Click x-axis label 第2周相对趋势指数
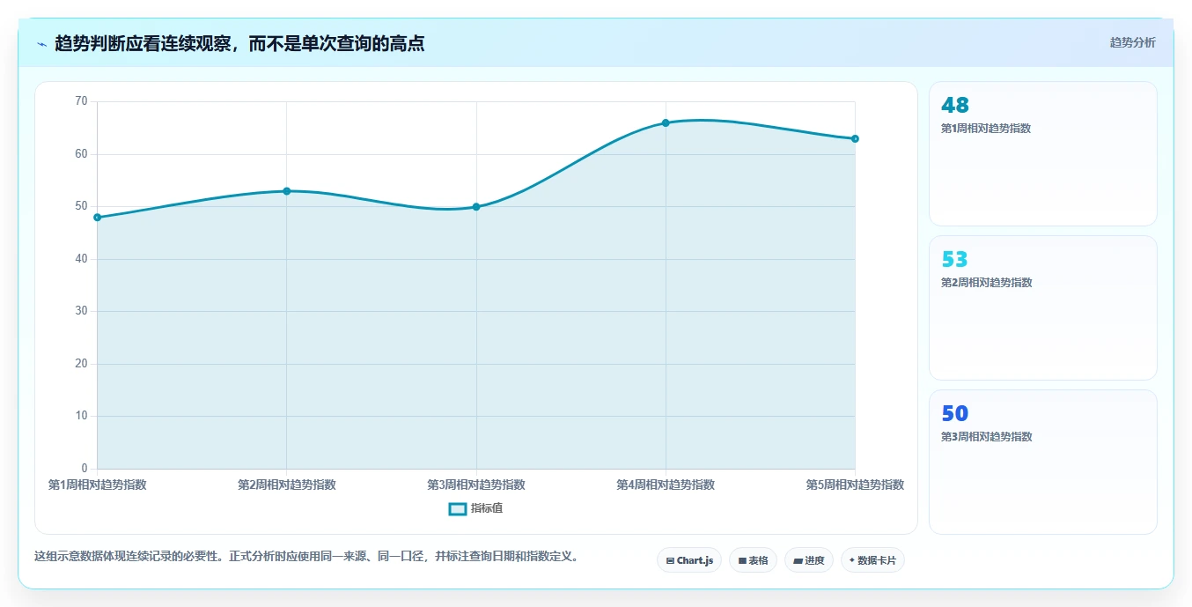Image resolution: width=1192 pixels, height=607 pixels. (x=287, y=485)
